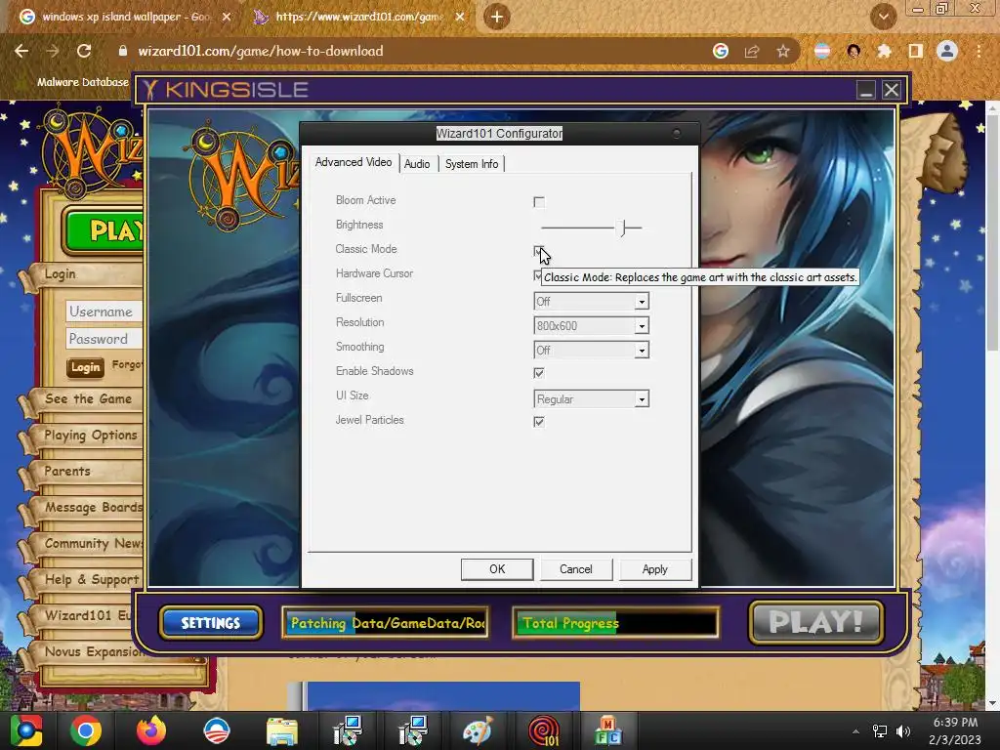Switch to the System Info tab
1000x750 pixels.
[472, 164]
